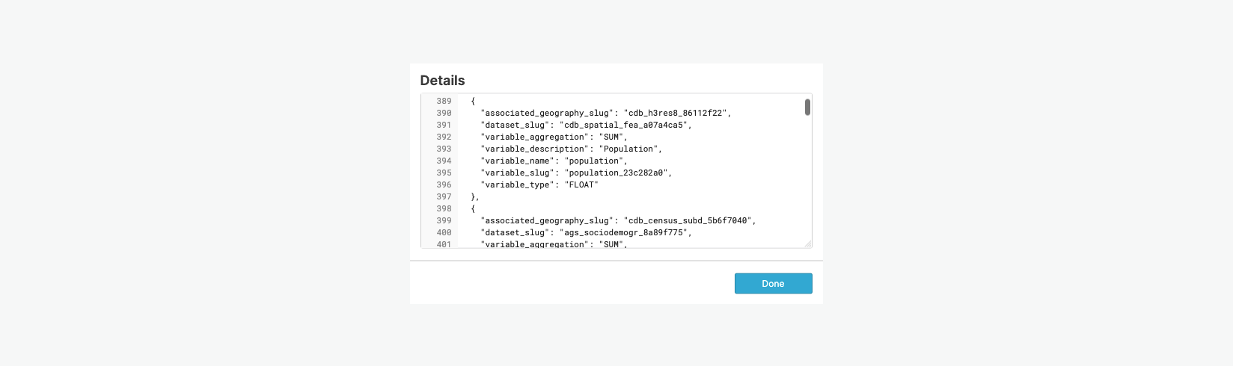The image size is (1233, 366).
Task: Click the ags_sociodemogr_8a89f775 dataset slug value
Action: click(624, 232)
